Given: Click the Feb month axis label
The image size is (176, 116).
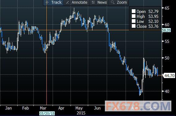Looking at the screenshot, I should pyautogui.click(x=25, y=108).
